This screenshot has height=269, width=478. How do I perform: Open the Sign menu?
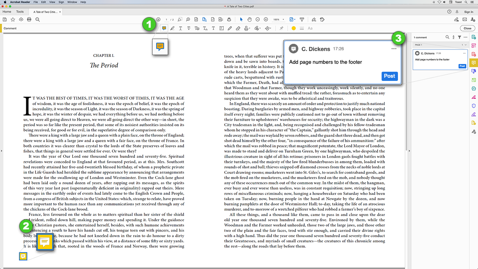[61, 2]
